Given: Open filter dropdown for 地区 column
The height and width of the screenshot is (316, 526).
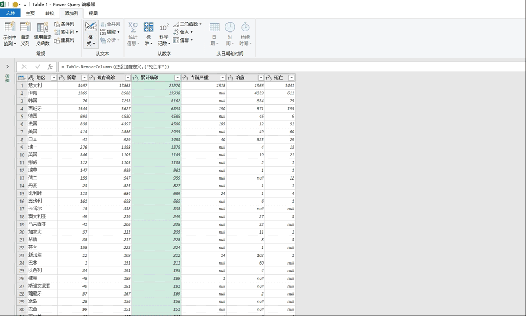Looking at the screenshot, I should pyautogui.click(x=54, y=78).
